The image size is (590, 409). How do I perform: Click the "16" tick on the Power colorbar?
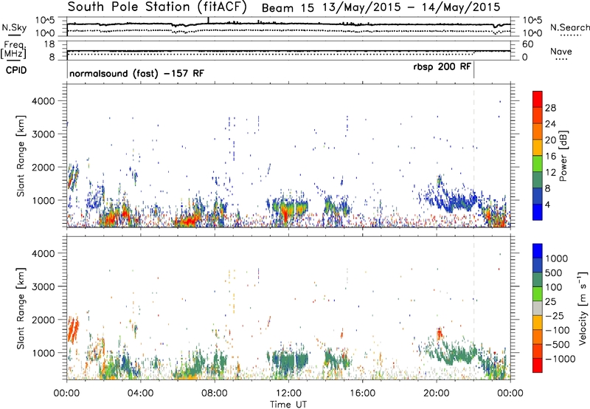click(550, 157)
